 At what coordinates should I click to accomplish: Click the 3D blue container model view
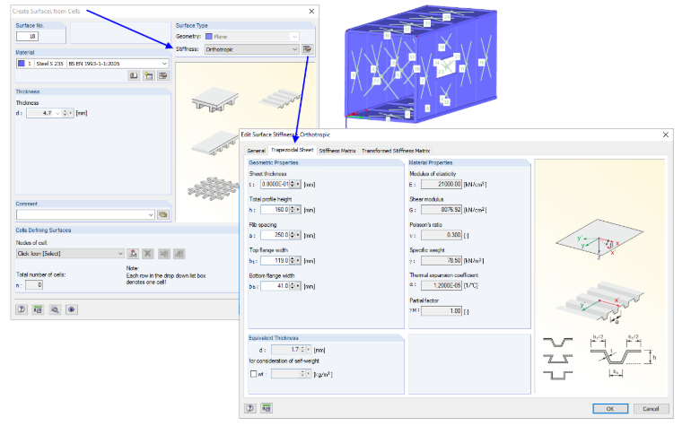point(421,65)
